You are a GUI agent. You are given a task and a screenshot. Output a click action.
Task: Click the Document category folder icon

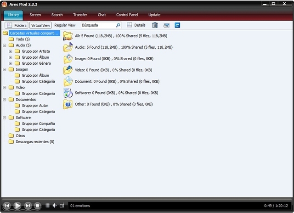pos(68,82)
